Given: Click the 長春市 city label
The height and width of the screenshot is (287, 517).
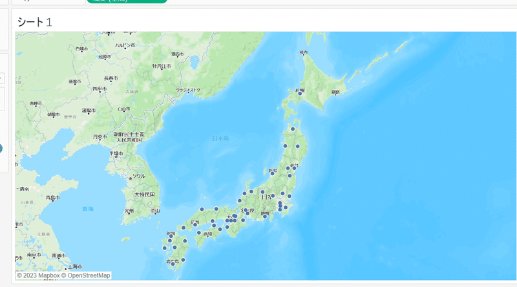Looking at the screenshot, I should click(111, 78).
